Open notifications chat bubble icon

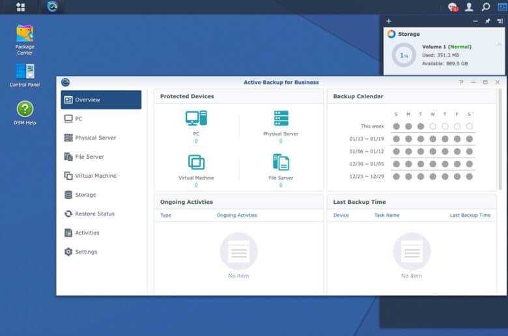453,7
